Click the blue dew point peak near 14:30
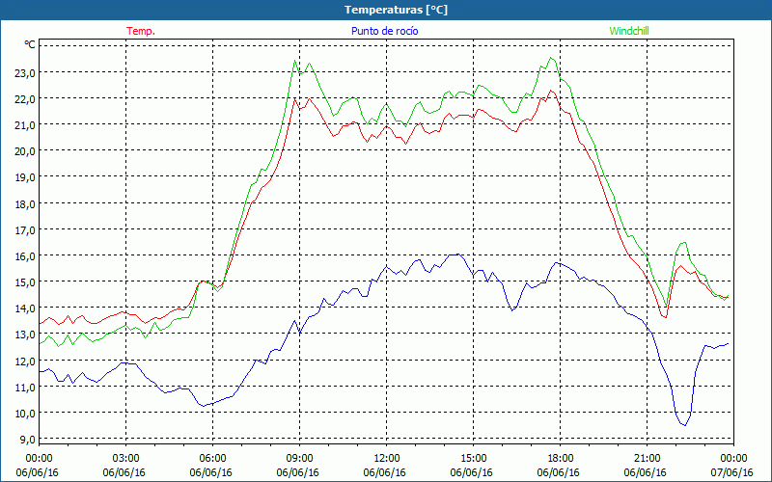Image resolution: width=772 pixels, height=482 pixels. 457,254
